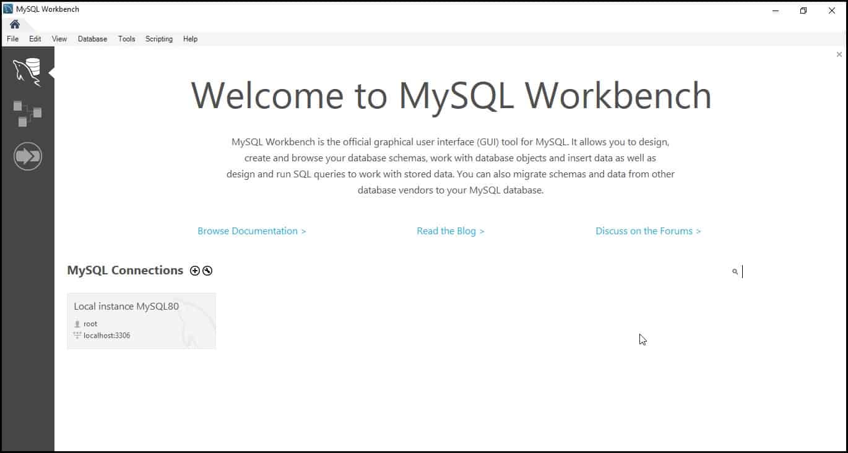Screen dimensions: 848x453
Task: Click the user icon beside root
Action: (x=77, y=324)
